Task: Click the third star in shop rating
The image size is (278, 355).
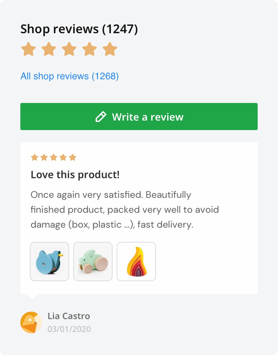Action: (69, 49)
